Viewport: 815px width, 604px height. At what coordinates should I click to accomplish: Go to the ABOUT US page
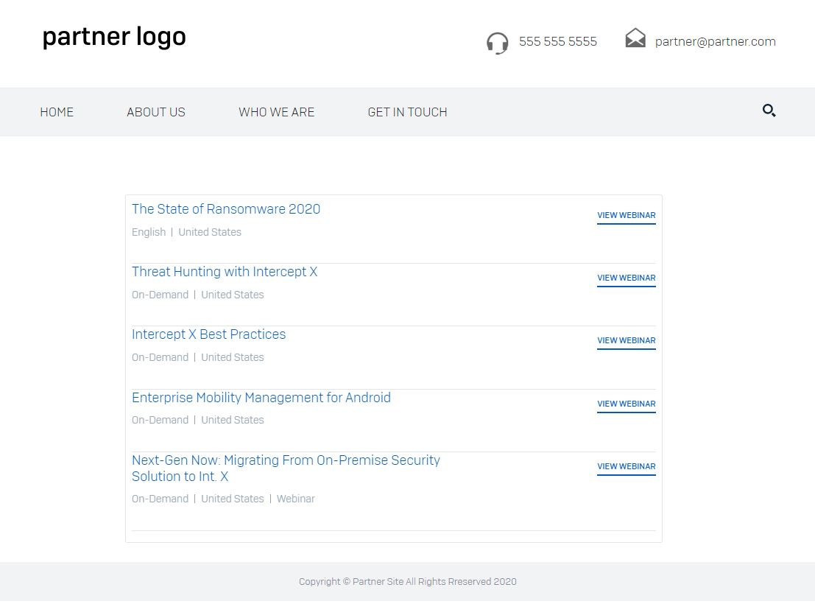point(156,112)
